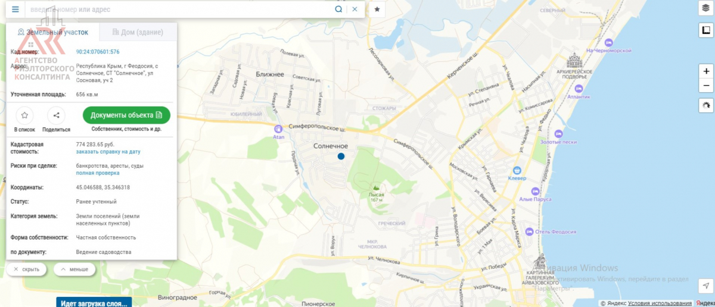Screen dimensions: 715x307
Task: Clear the search field with the X icon
Action: pos(355,10)
